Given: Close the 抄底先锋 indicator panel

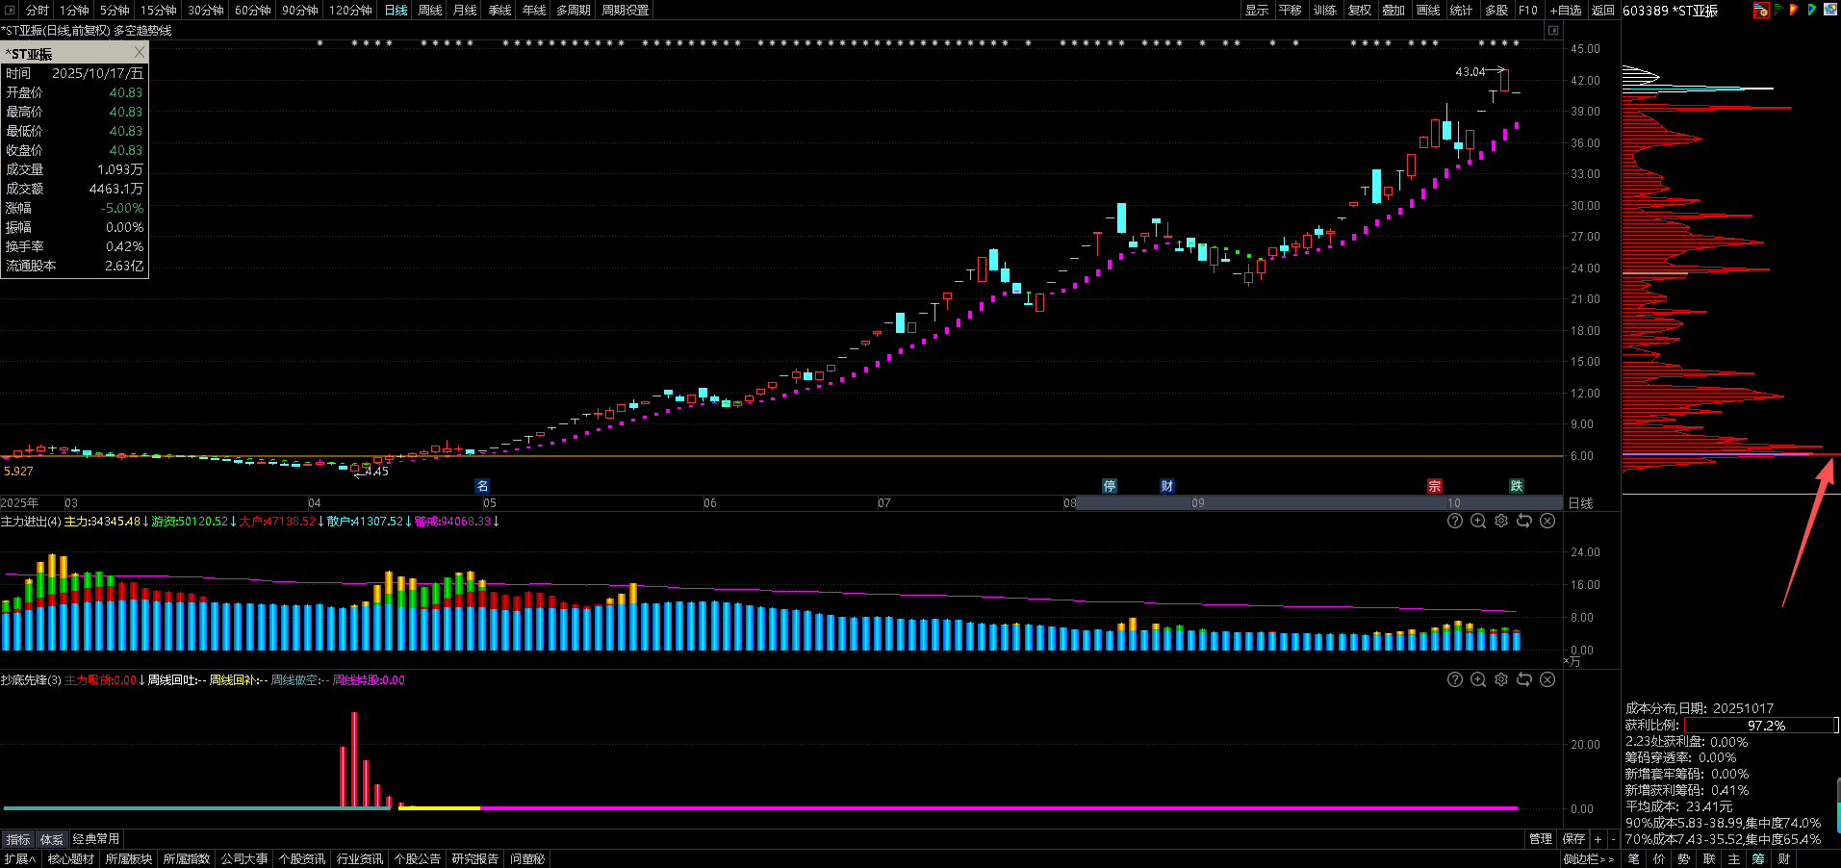Looking at the screenshot, I should pos(1547,679).
